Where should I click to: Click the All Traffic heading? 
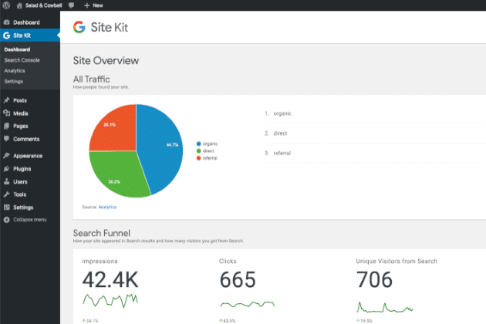click(x=92, y=79)
